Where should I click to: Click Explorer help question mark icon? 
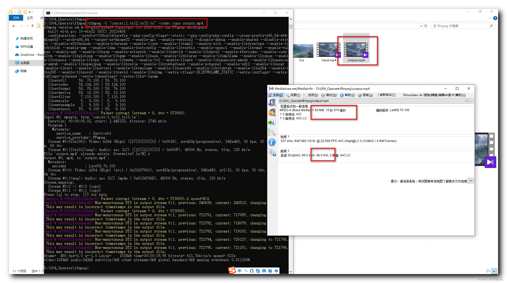pos(495,18)
